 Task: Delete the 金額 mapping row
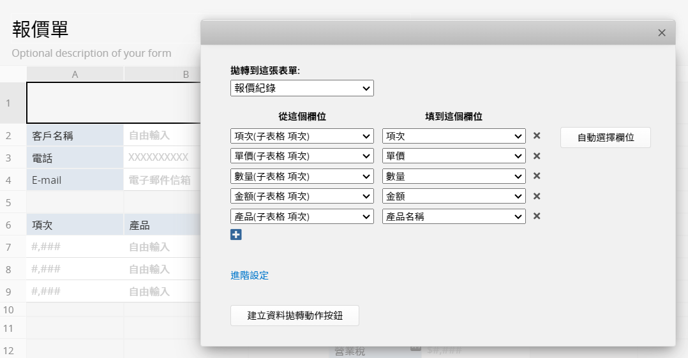coord(537,197)
